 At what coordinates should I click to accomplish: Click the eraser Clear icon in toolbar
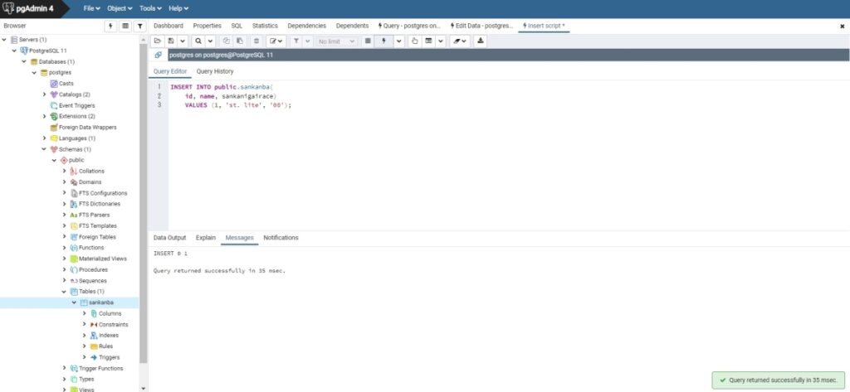[456, 41]
